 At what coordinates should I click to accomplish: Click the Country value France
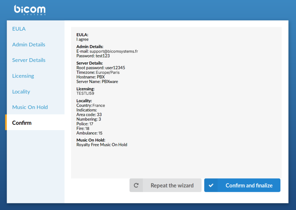98,105
